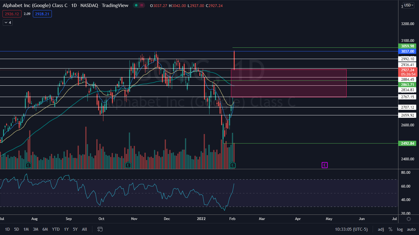Expand the collapsed indicators legend showing 4
Screen dimensions: 419x235
coord(8,22)
